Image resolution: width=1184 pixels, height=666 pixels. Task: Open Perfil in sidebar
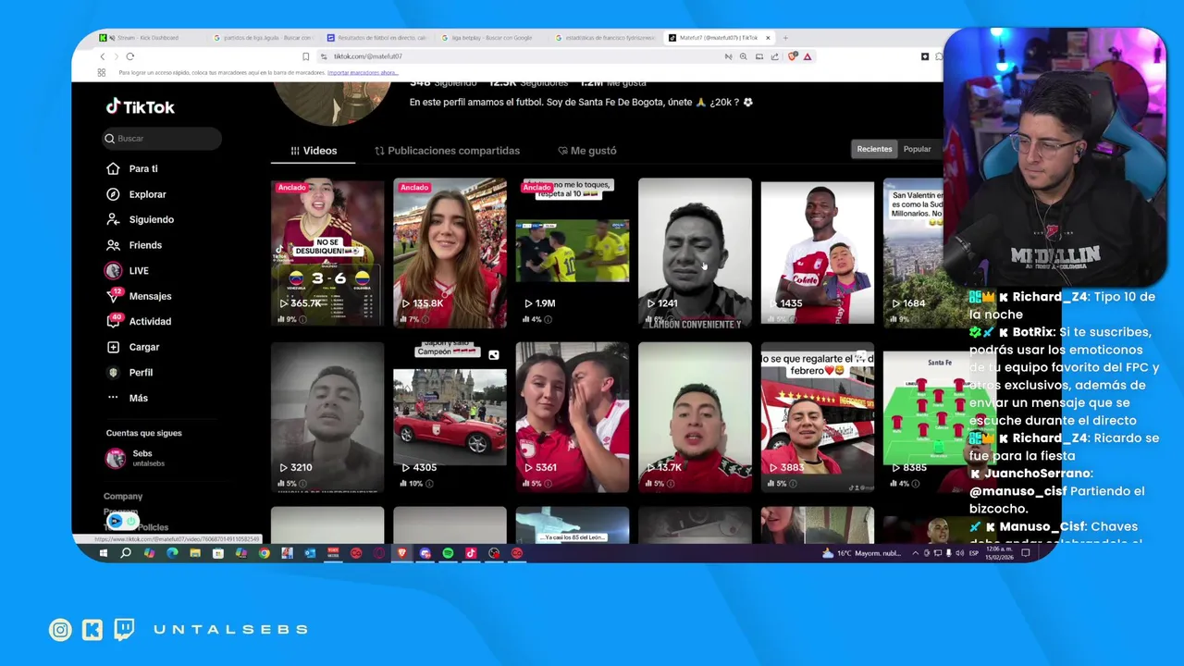pos(129,372)
